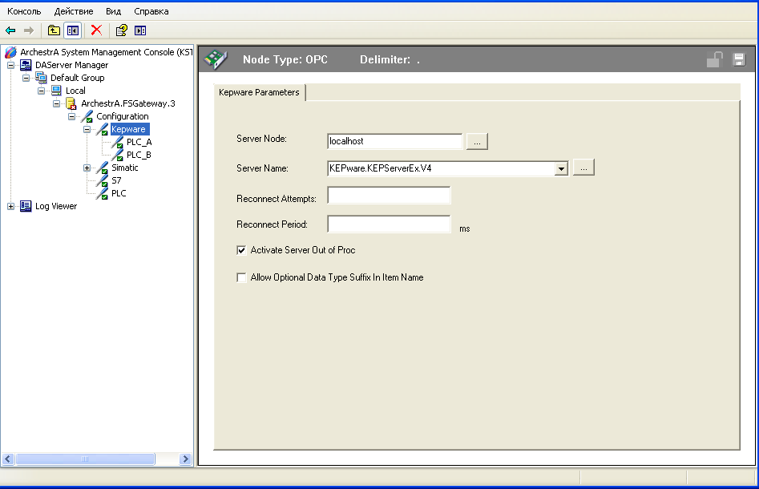The image size is (759, 489).
Task: Uncheck Activate Server Out of Proc
Action: point(241,250)
